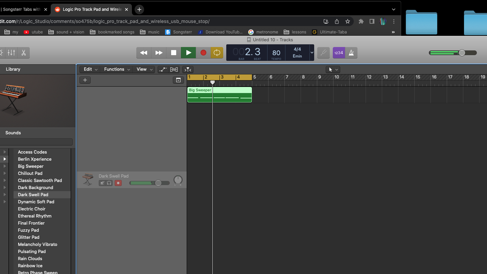Screen dimensions: 487x274
Task: Select the Melancholy Vibrato patch
Action: (38, 244)
